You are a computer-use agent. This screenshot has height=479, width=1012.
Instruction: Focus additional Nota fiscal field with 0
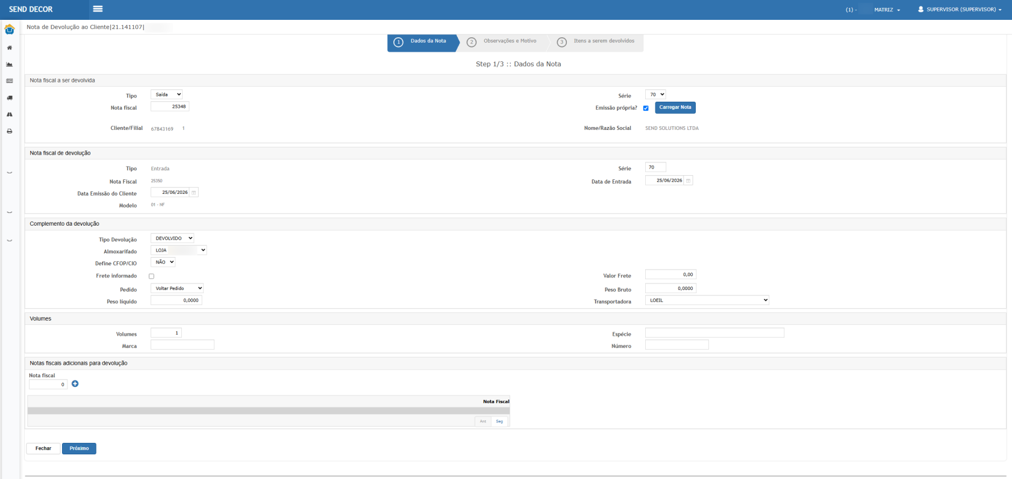click(48, 385)
